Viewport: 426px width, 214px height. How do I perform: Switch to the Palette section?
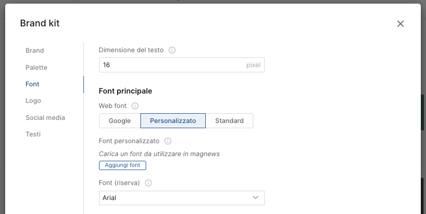point(36,68)
